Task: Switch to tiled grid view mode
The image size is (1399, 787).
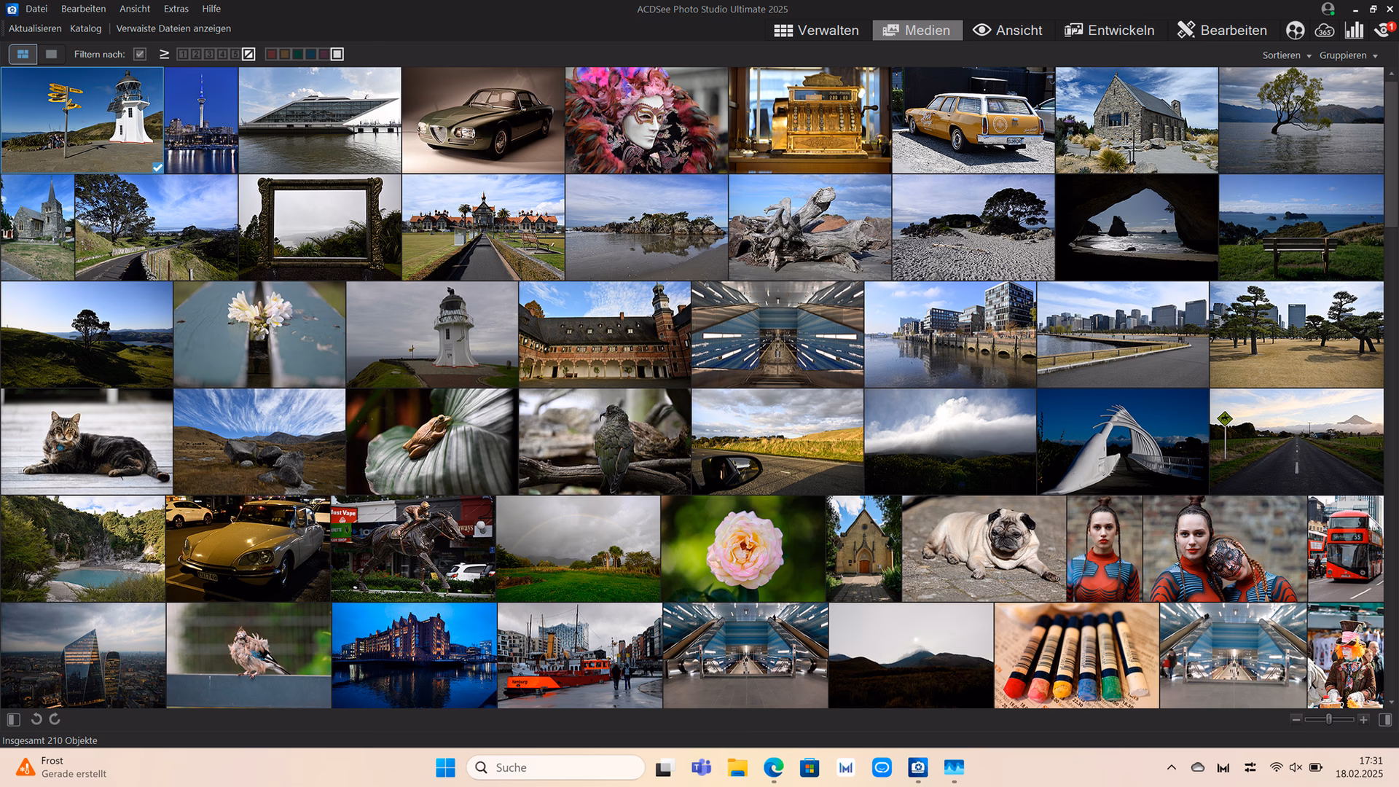Action: click(x=23, y=54)
